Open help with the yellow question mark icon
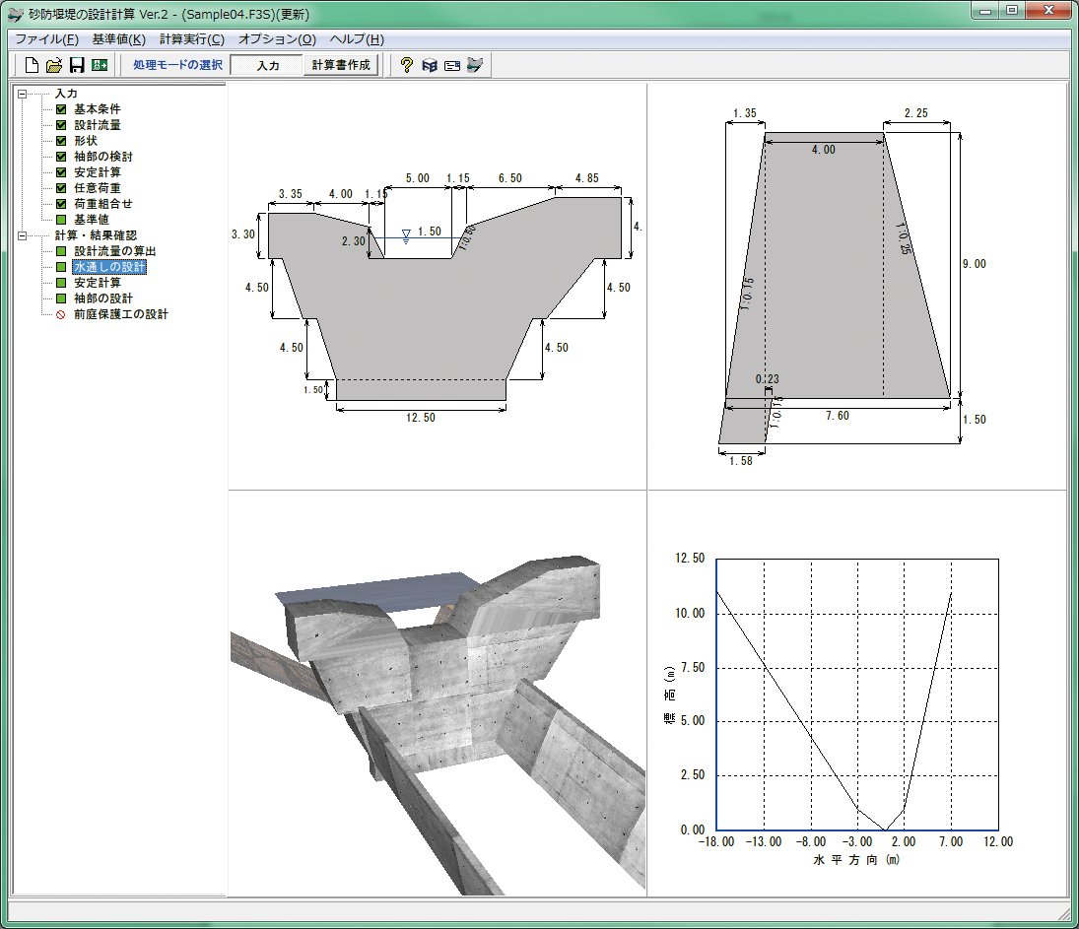The width and height of the screenshot is (1079, 929). pos(407,65)
